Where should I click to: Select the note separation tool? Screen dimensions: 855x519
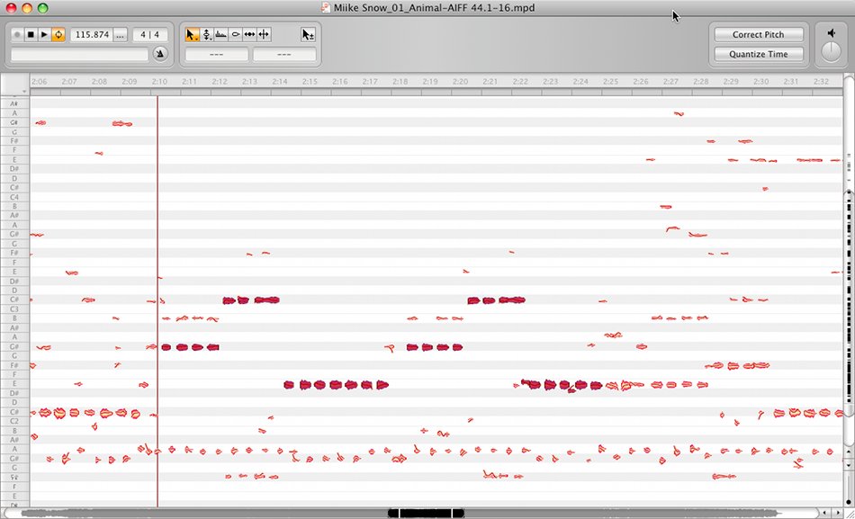click(264, 35)
